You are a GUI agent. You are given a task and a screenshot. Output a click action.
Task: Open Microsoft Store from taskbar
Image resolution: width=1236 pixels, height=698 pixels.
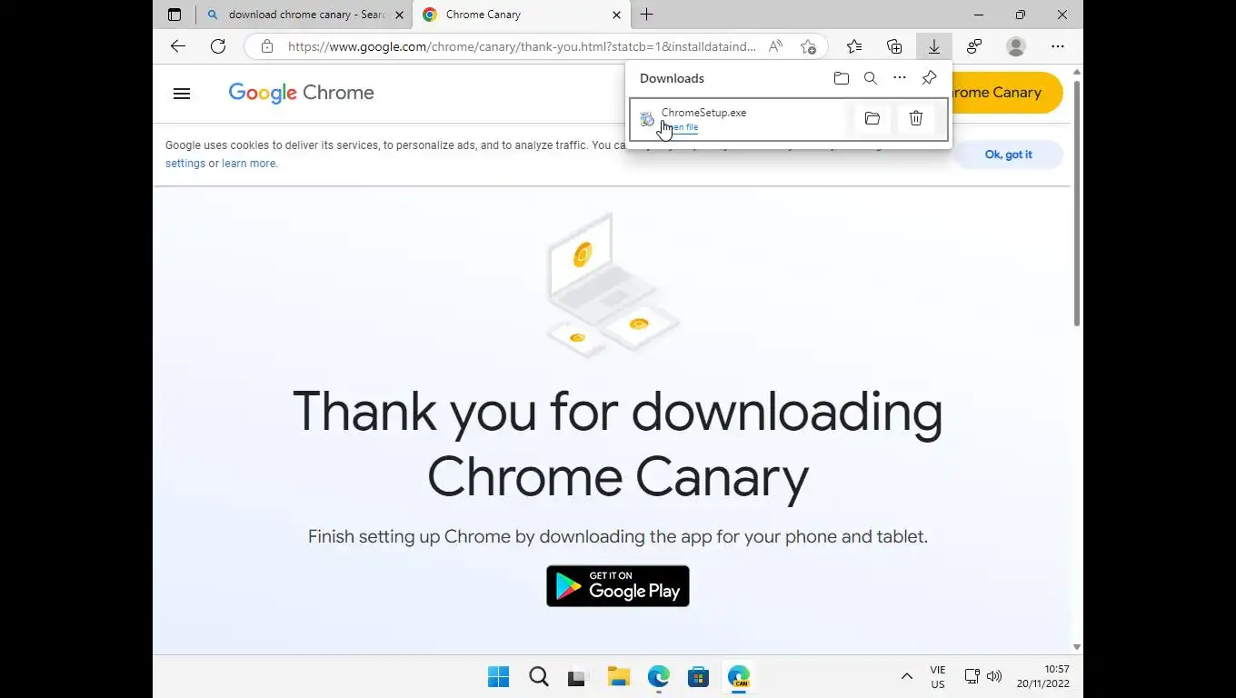click(699, 677)
